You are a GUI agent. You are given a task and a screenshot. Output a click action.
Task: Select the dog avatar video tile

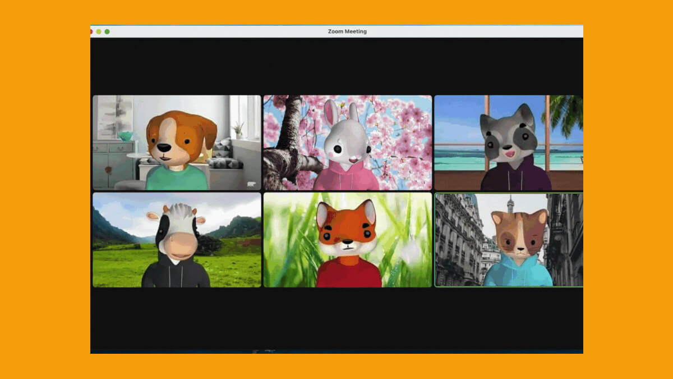coord(177,143)
